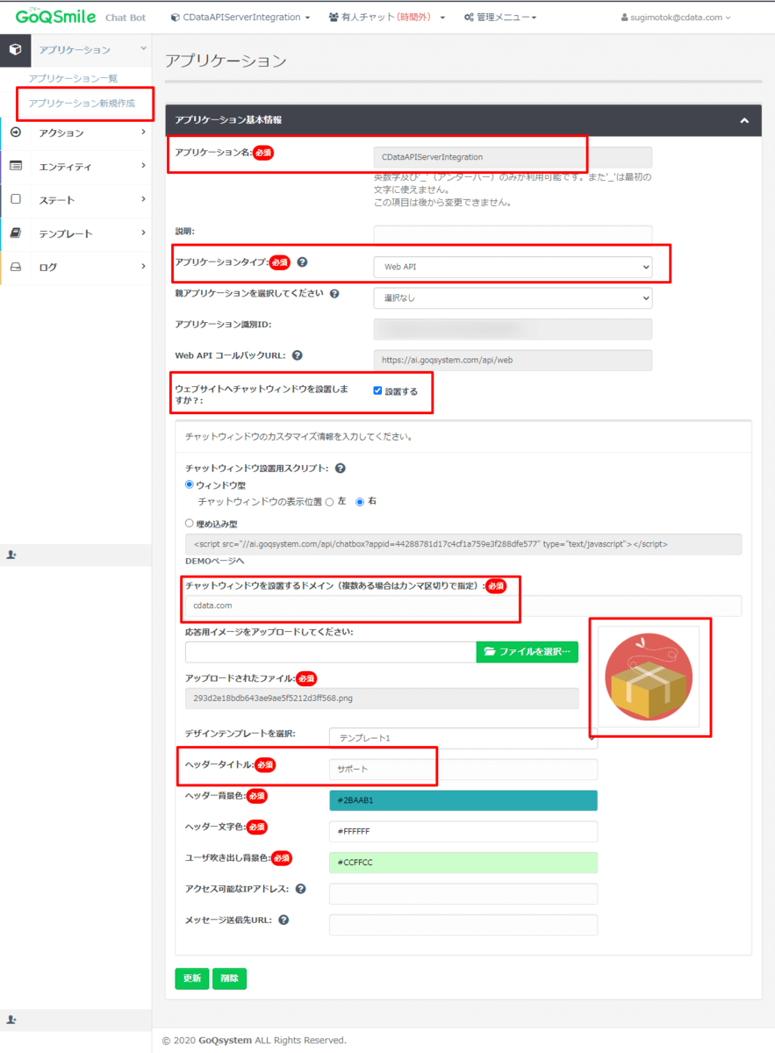This screenshot has height=1053, width=775.
Task: Go to アプリケーション一覧 in sidebar
Action: point(73,78)
